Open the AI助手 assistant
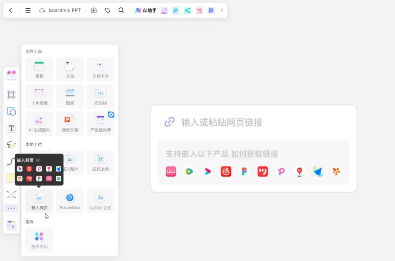 tap(146, 10)
